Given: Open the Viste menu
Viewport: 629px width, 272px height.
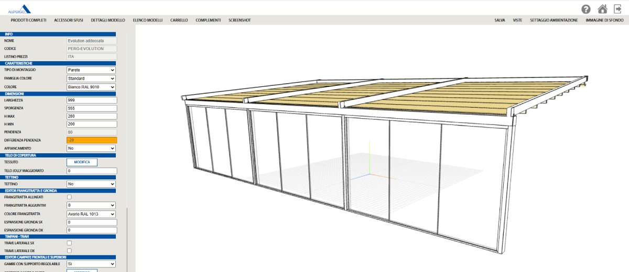Looking at the screenshot, I should 517,20.
